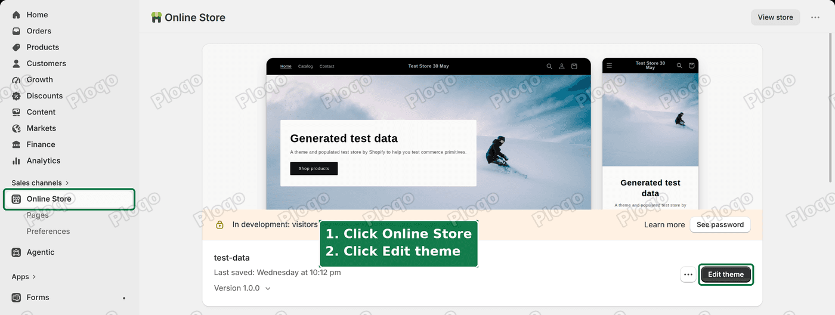Expand the Apps section
The image size is (835, 315).
point(24,277)
